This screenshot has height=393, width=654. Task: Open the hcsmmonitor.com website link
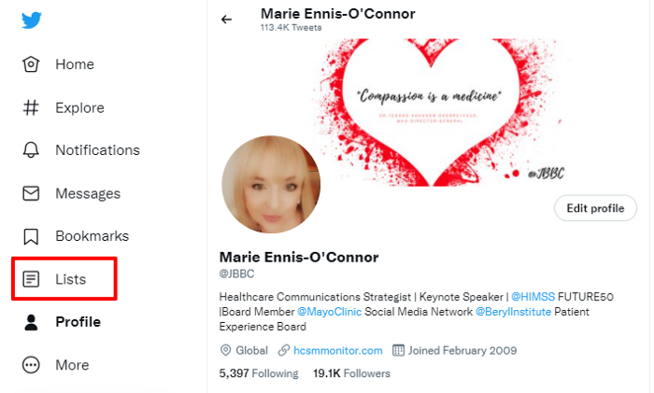click(338, 350)
